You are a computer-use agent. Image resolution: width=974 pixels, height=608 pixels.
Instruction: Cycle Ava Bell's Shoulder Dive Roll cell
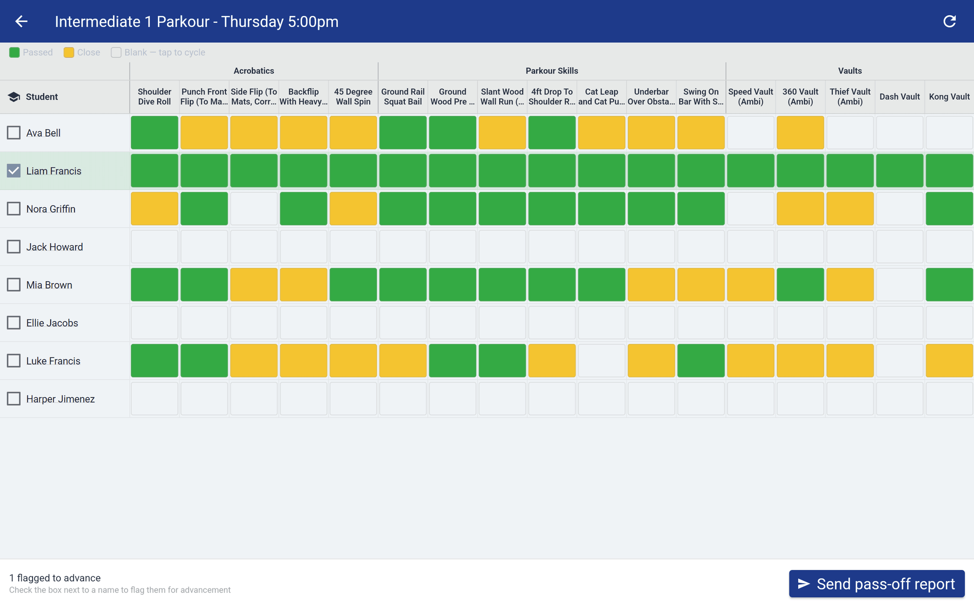point(154,132)
